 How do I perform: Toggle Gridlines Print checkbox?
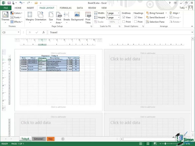tap(124, 22)
